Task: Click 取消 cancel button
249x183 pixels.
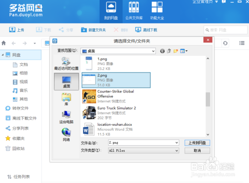Action: pos(197,151)
